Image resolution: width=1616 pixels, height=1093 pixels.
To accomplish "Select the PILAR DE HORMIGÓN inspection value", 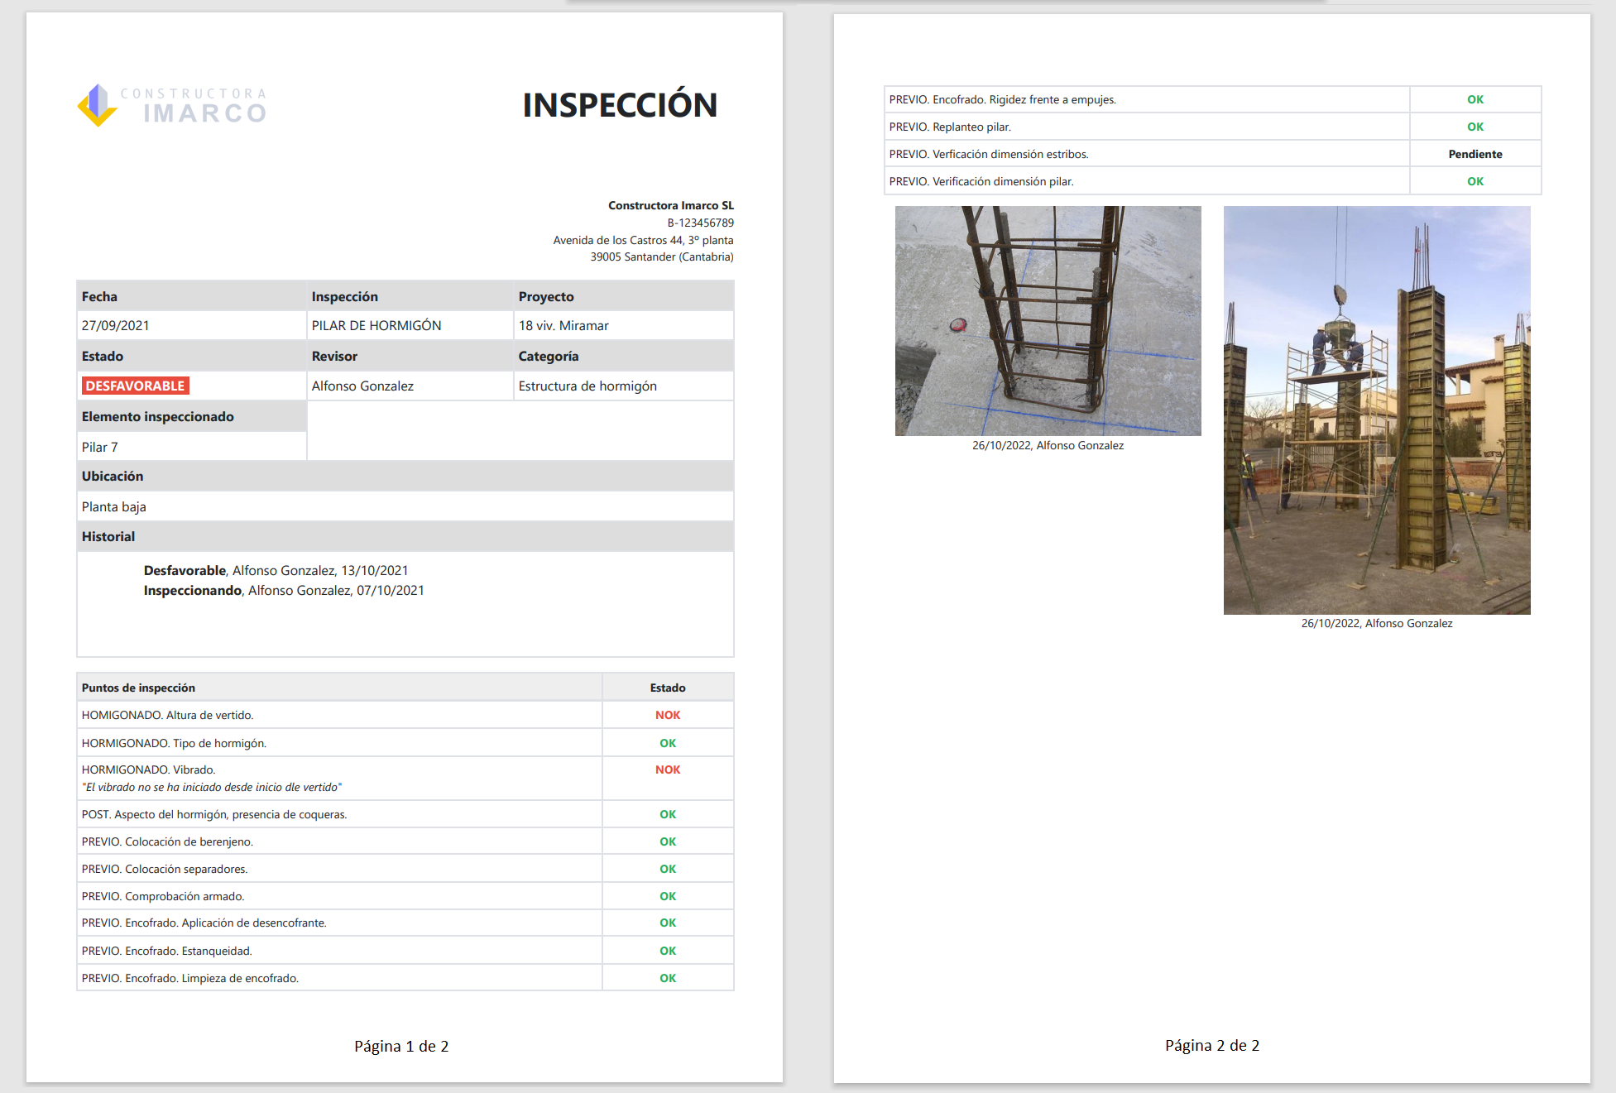I will 376,325.
